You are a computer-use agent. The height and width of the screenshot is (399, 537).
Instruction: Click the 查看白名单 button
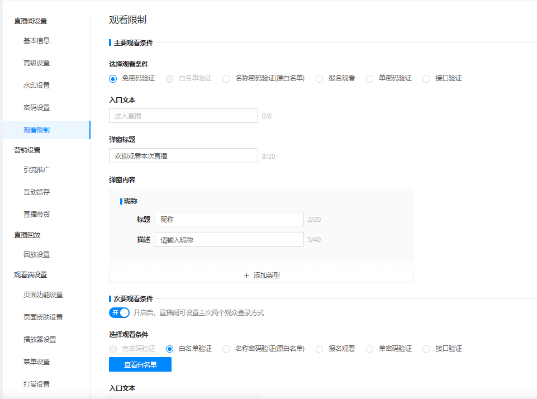point(140,364)
